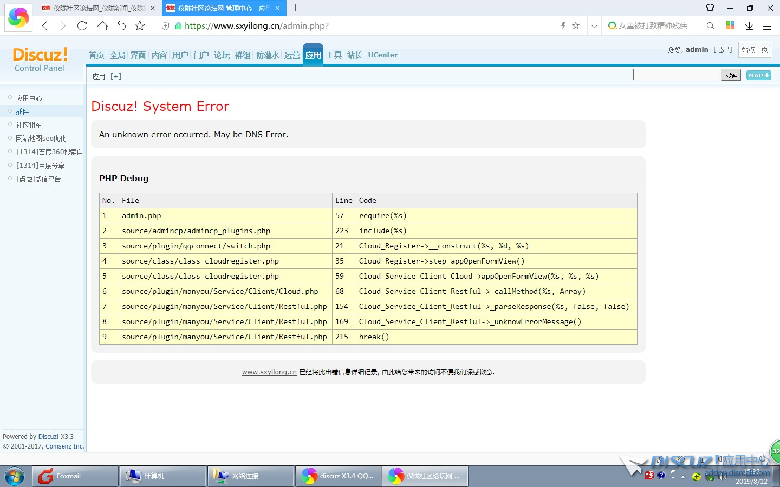
Task: Click the undo close-tab icon
Action: (x=121, y=25)
